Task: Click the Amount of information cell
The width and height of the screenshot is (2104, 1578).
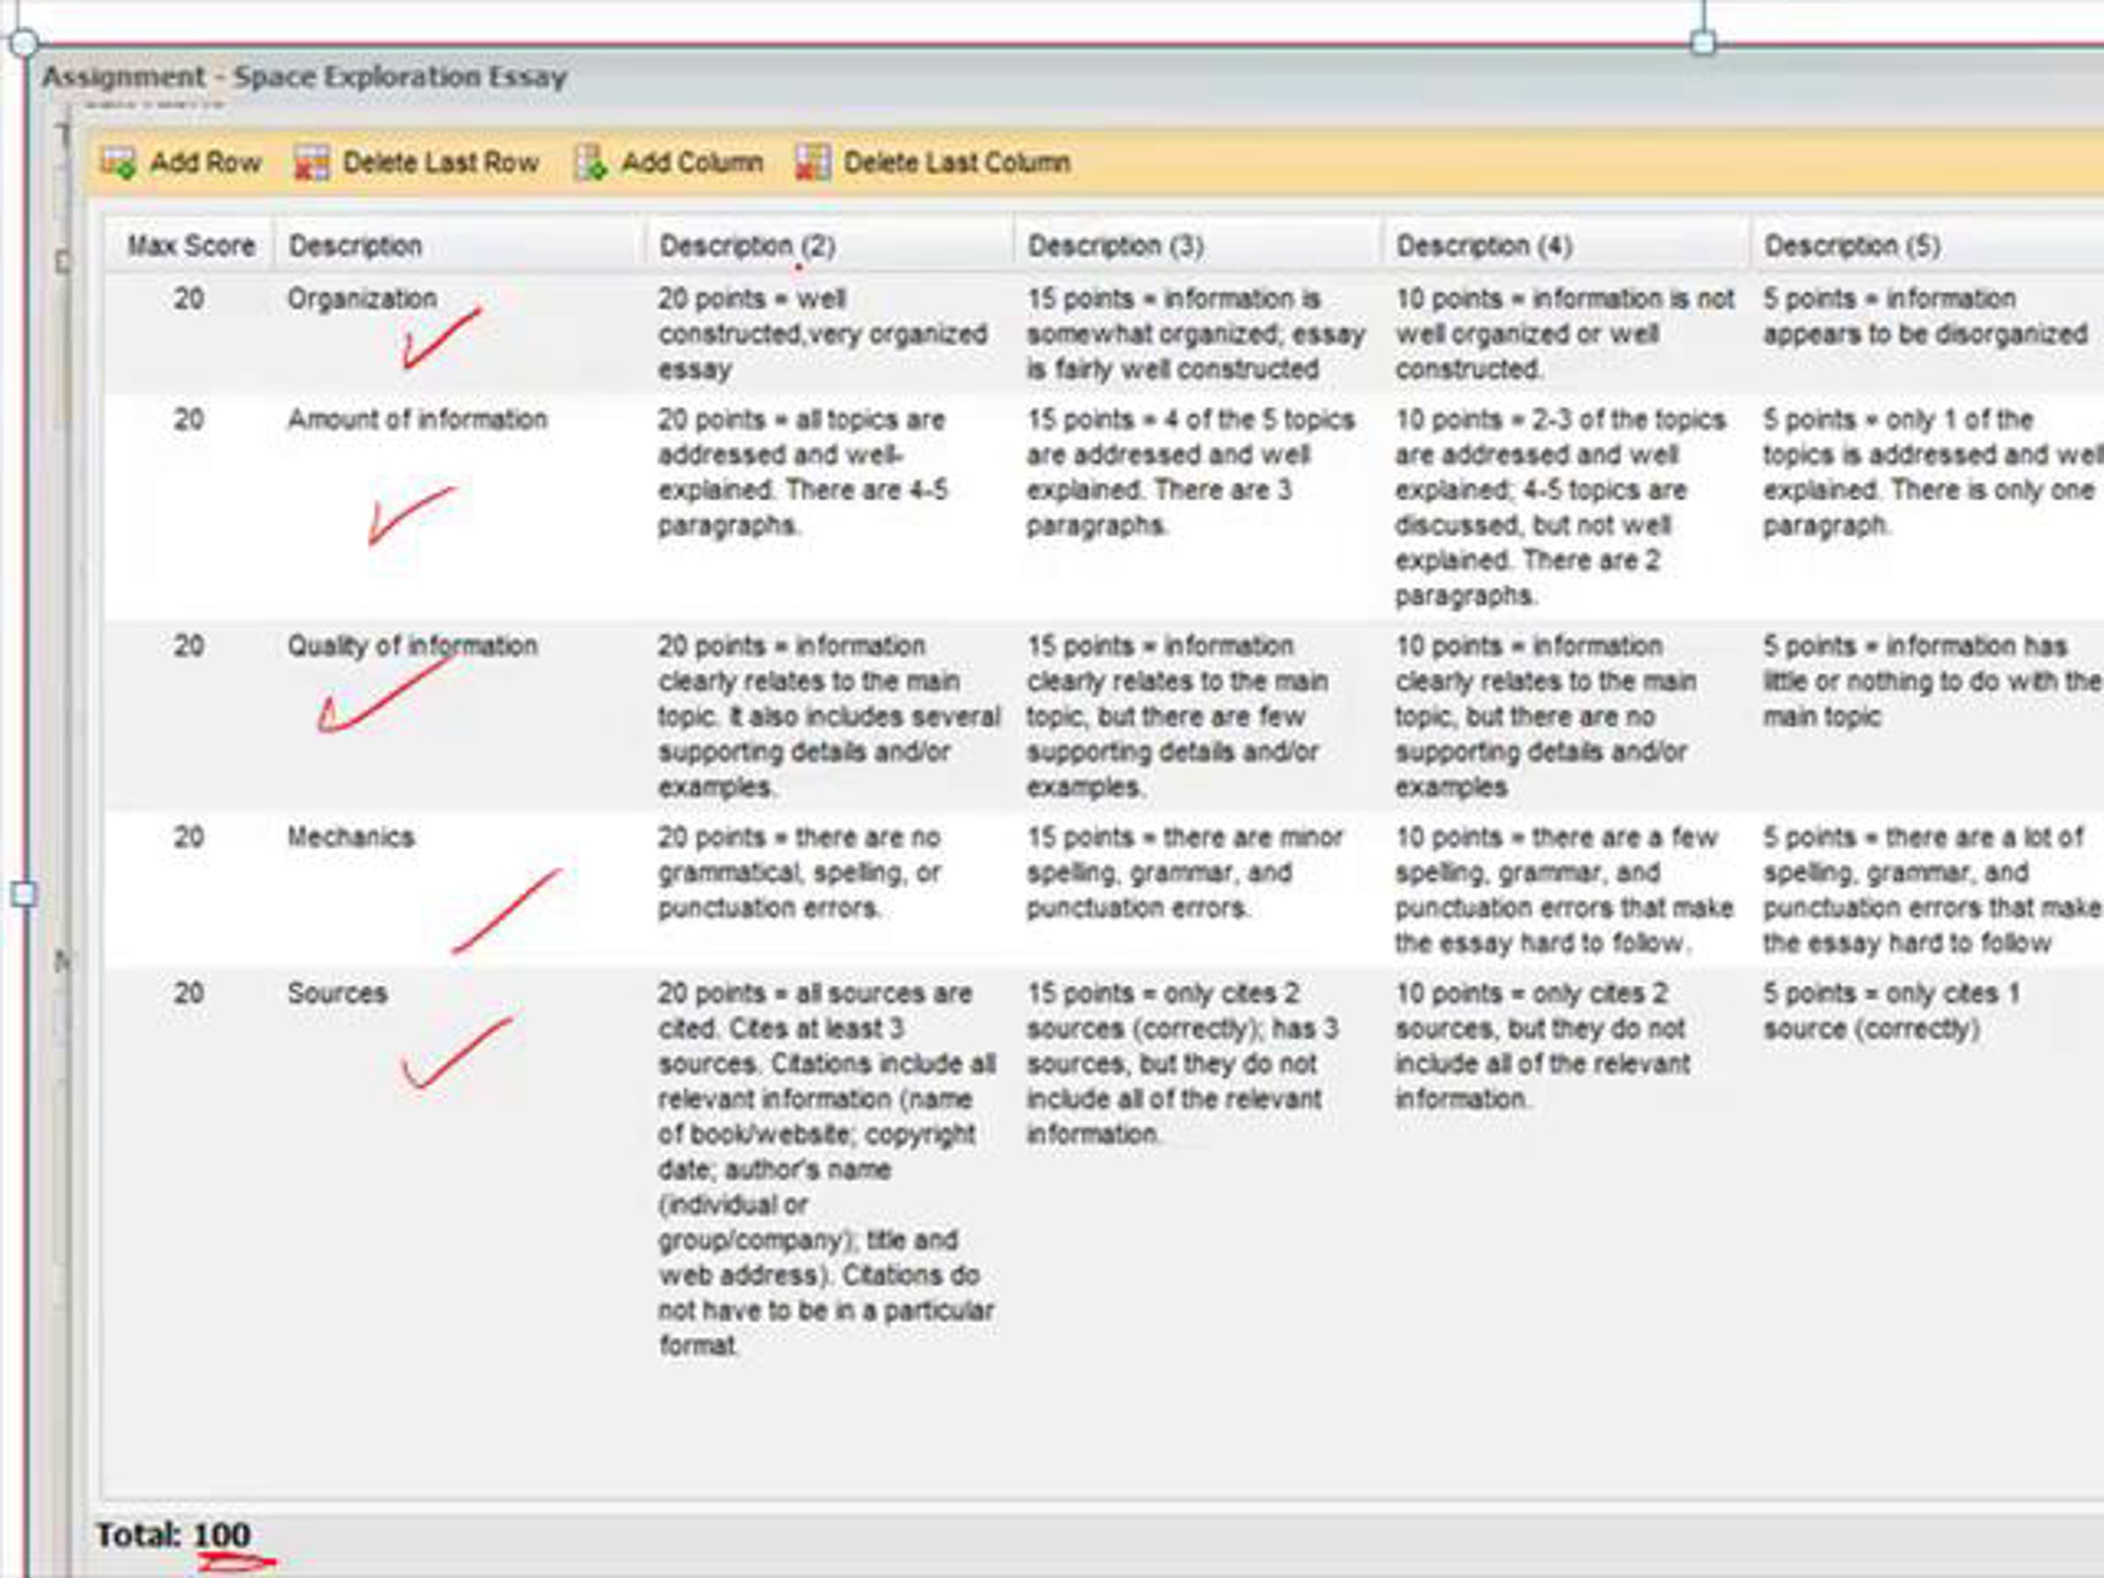Action: click(416, 419)
